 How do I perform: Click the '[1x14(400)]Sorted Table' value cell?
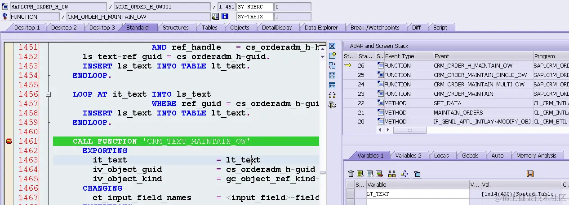point(521,194)
